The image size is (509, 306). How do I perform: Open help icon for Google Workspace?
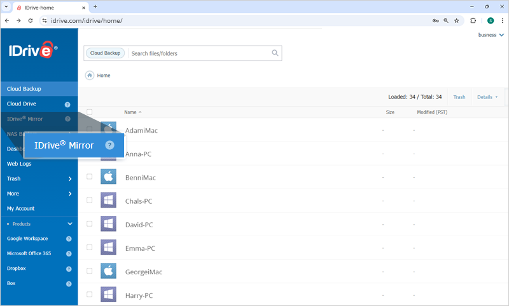pyautogui.click(x=69, y=239)
